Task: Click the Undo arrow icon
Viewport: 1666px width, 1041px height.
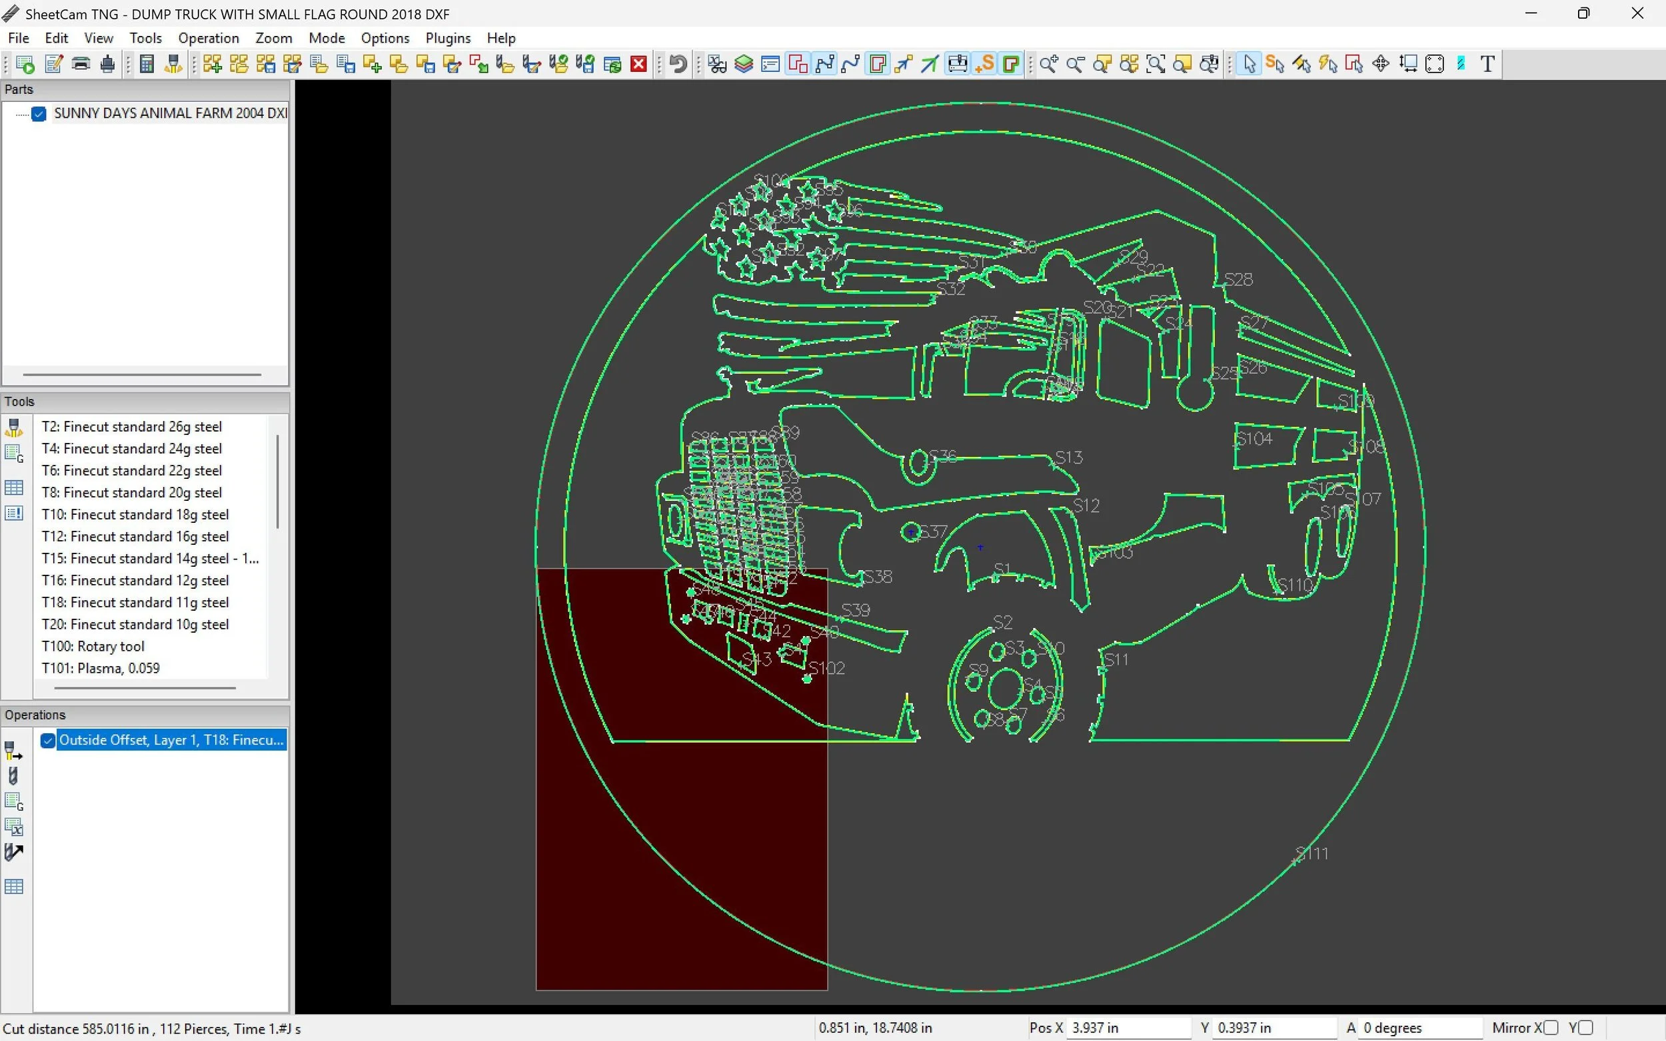Action: (678, 64)
